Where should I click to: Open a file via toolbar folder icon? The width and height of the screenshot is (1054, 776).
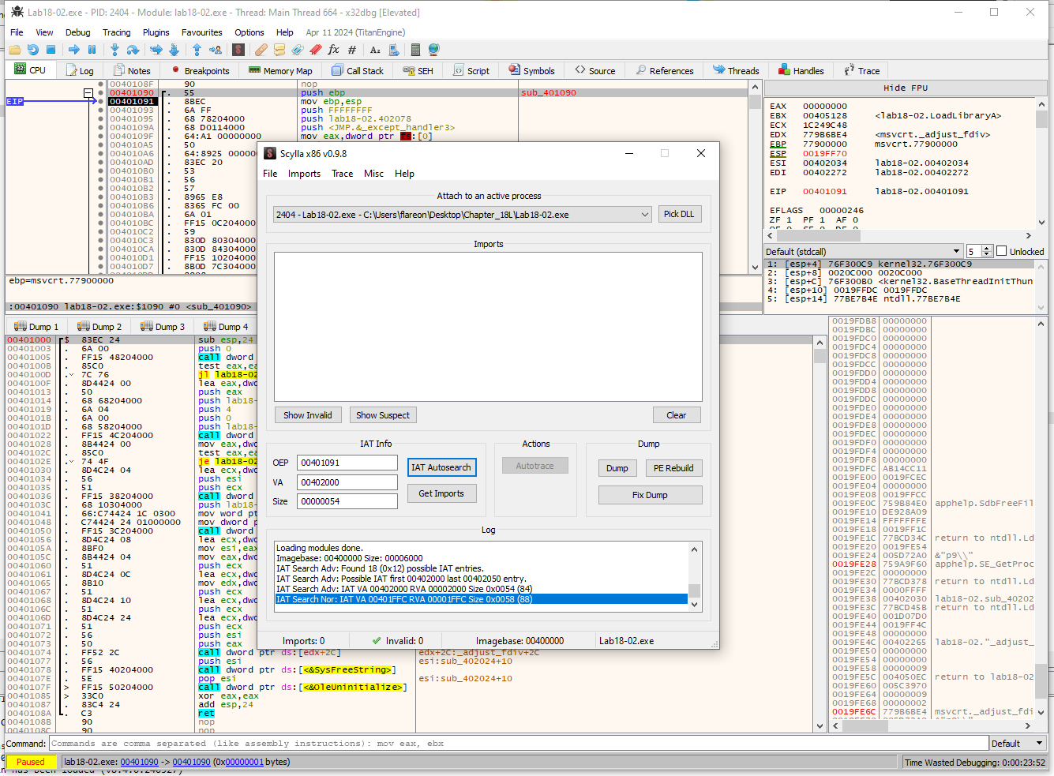(x=14, y=50)
